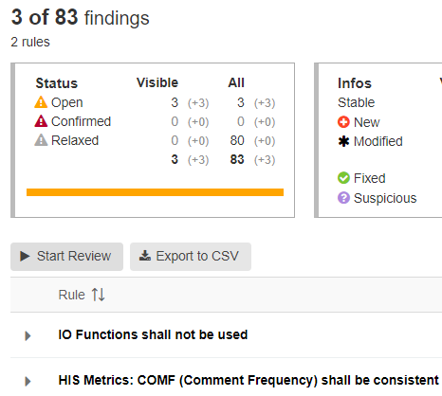Start the review with Start Review button
Viewport: 442px width, 396px height.
point(66,257)
